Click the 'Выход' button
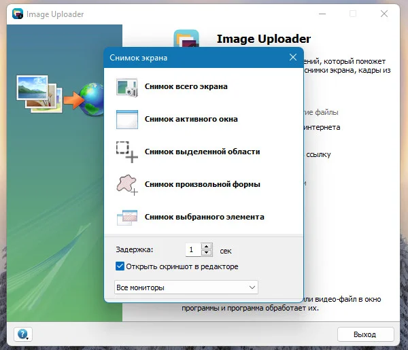The image size is (408, 350). 366,334
